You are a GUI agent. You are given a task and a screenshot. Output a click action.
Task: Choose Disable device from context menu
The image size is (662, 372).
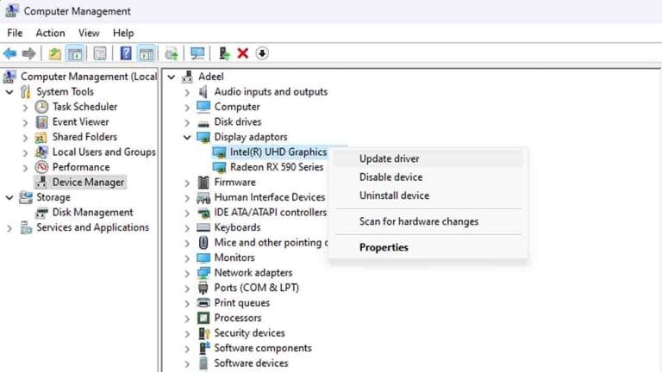[428, 177]
